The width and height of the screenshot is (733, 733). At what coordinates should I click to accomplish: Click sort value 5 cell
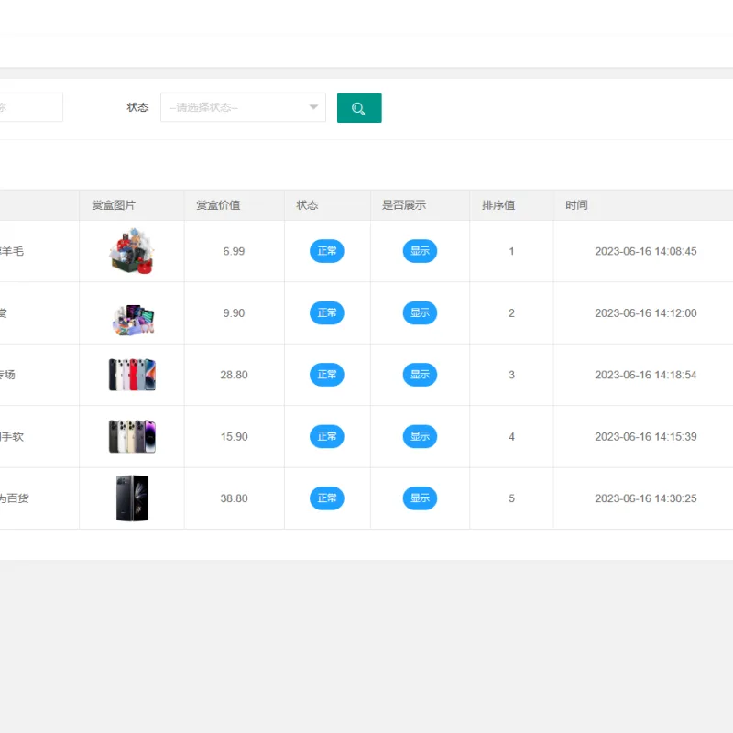(x=511, y=498)
